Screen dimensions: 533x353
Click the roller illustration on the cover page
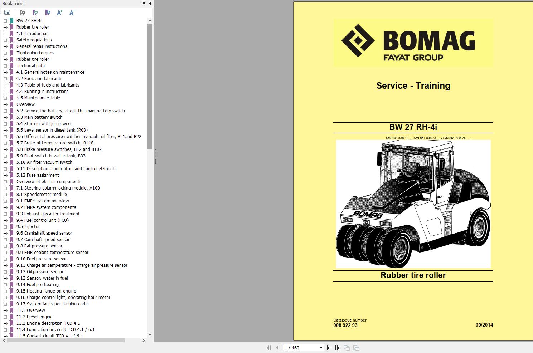[413, 204]
